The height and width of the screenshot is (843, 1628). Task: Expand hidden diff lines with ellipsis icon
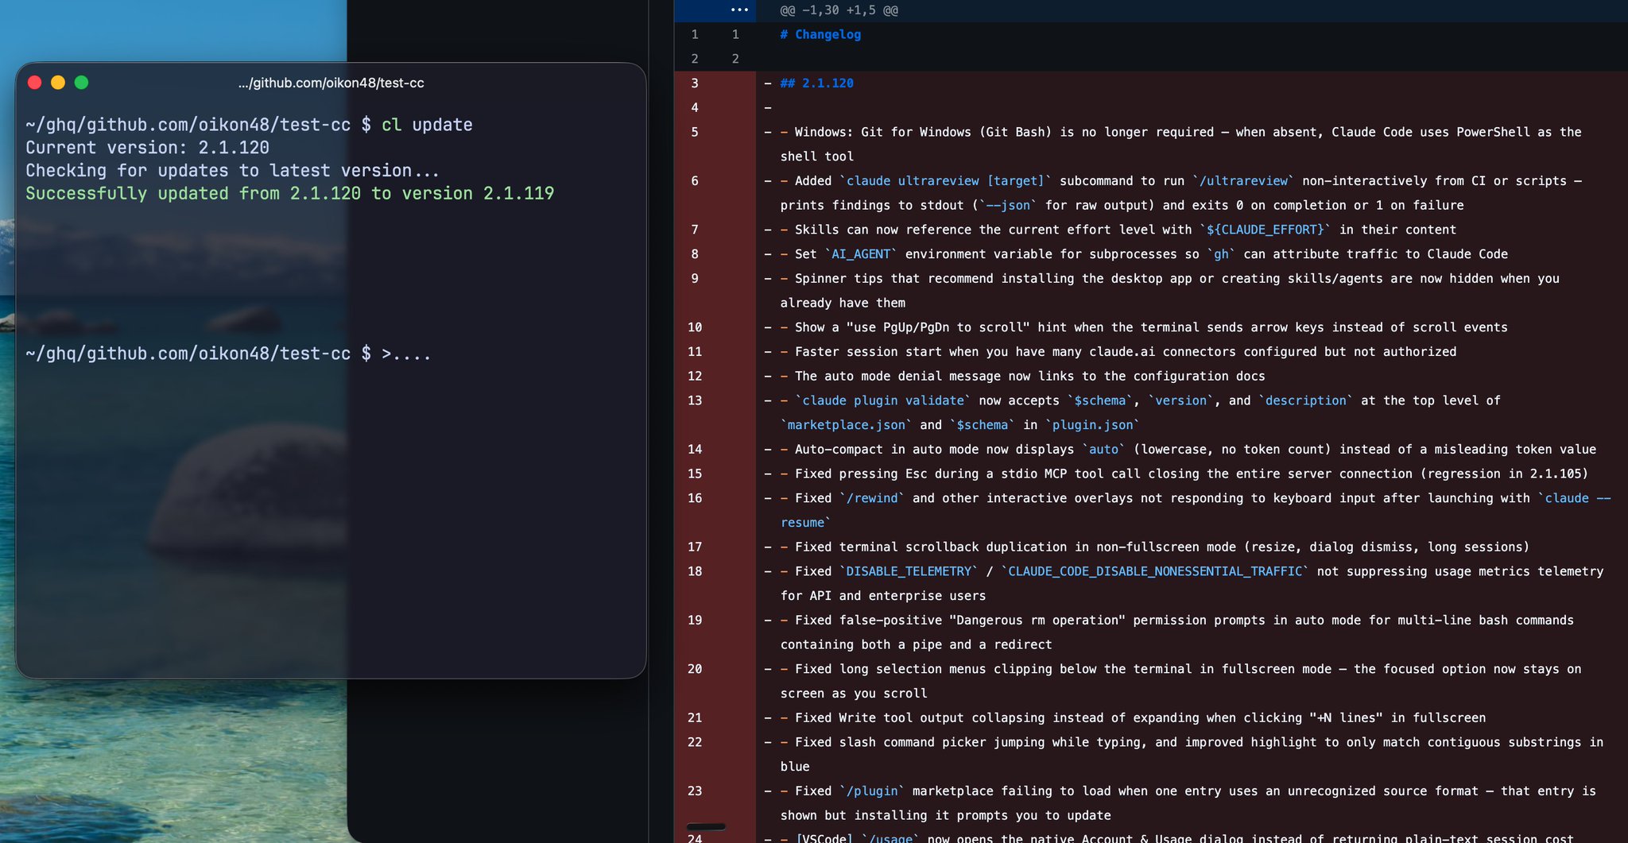(739, 10)
